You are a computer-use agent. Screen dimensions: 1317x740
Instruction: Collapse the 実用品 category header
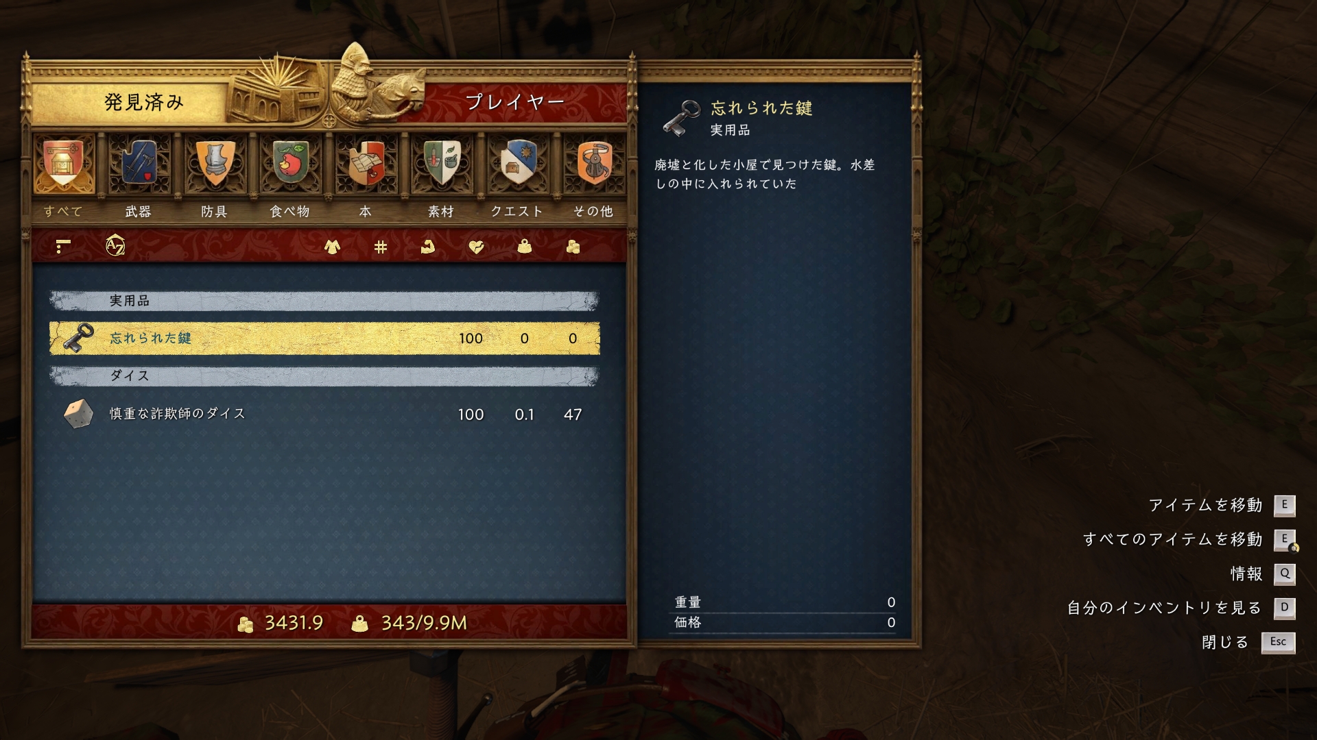[324, 301]
